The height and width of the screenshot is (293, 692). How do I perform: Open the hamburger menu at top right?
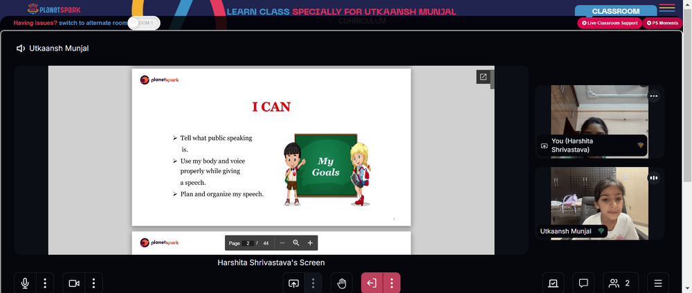point(667,8)
